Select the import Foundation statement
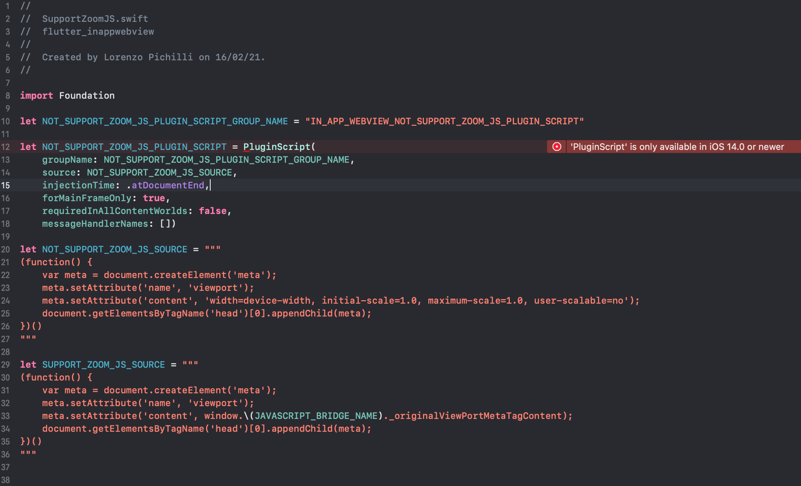 click(x=68, y=95)
